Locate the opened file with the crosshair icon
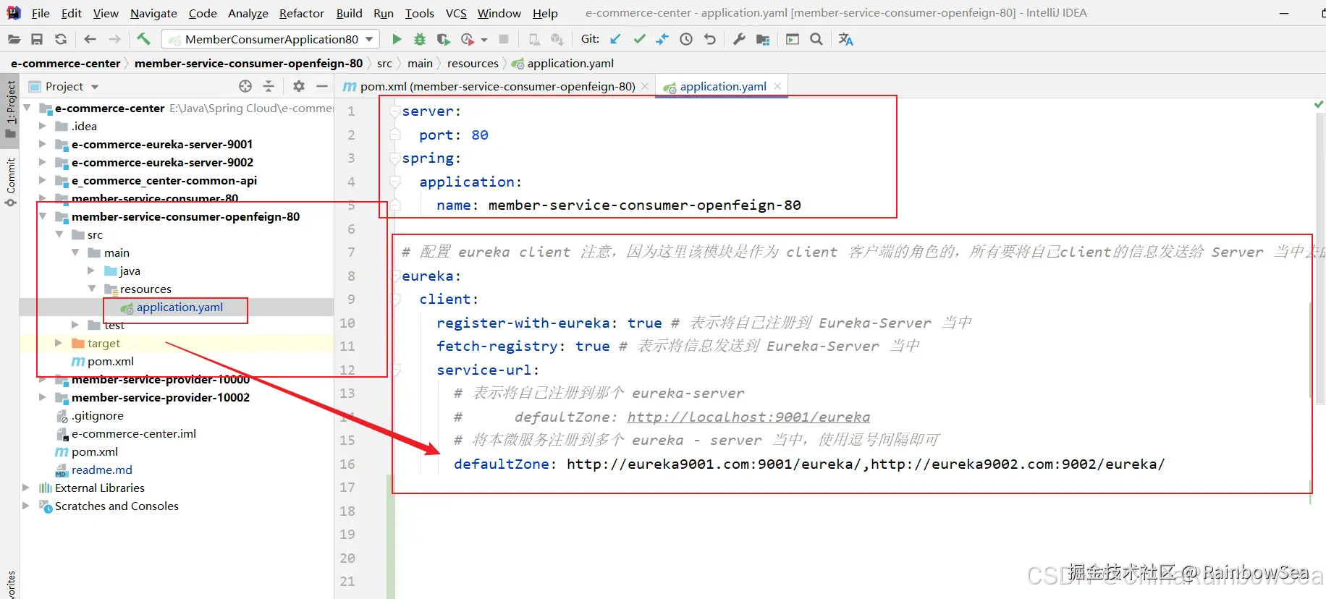This screenshot has width=1326, height=599. pyautogui.click(x=245, y=86)
